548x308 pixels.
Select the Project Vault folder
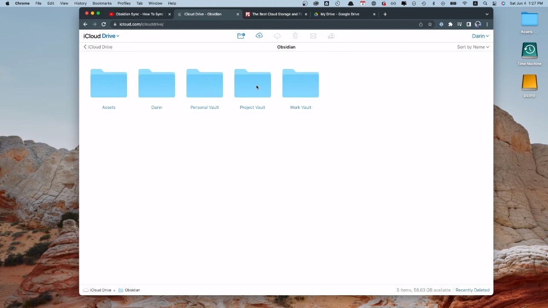tap(253, 83)
